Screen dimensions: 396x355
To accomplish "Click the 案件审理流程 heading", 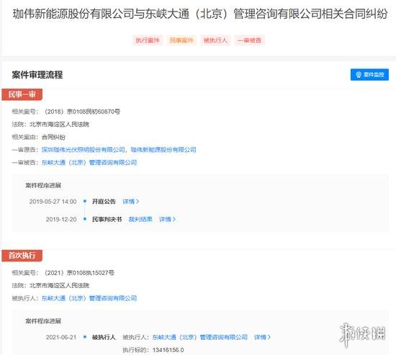I will [x=37, y=75].
